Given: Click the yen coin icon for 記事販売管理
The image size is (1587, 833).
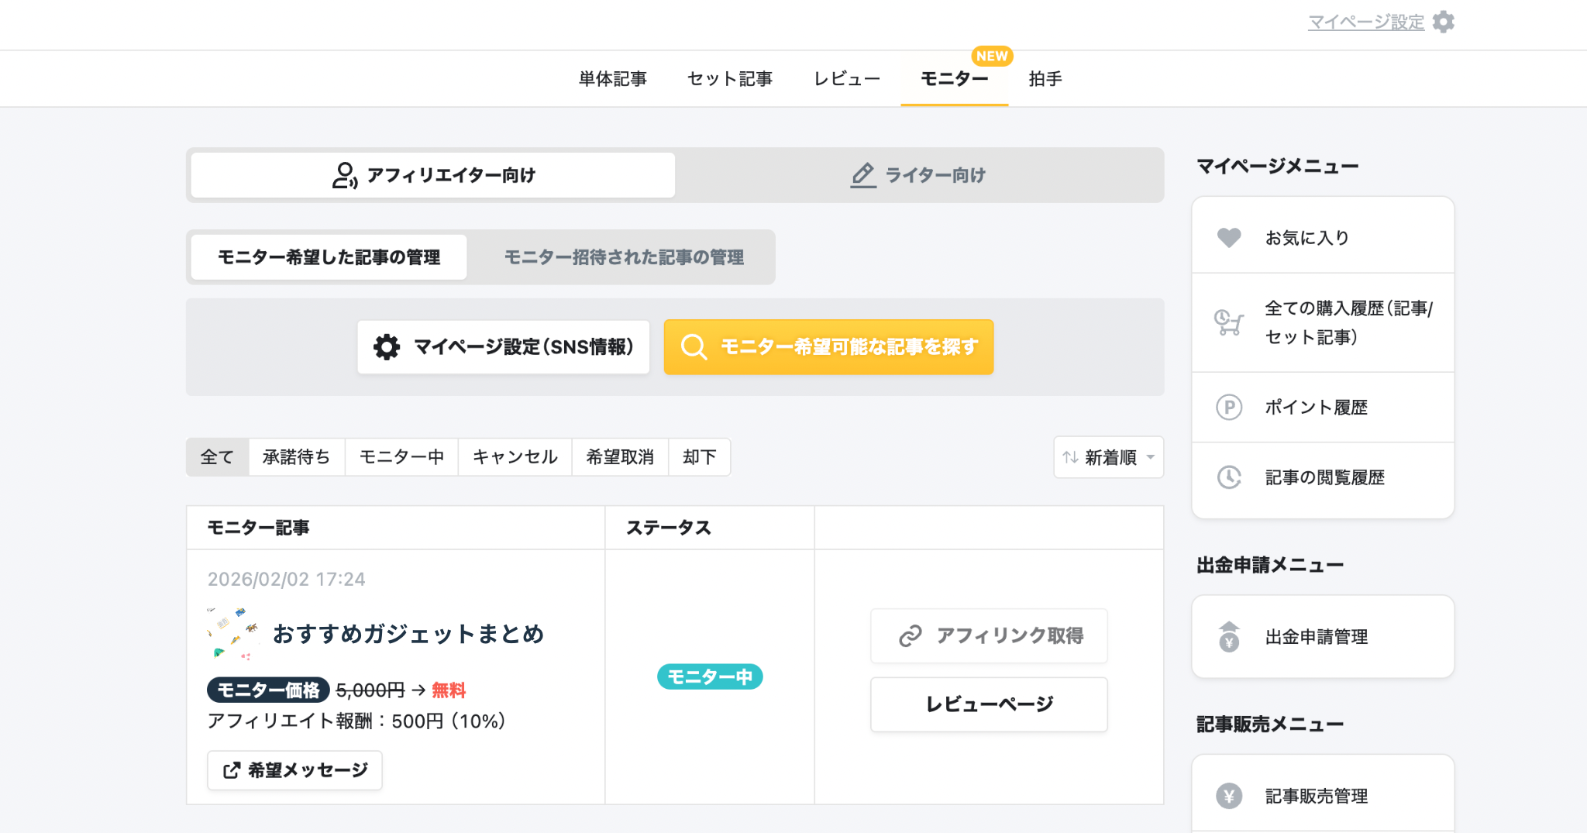Looking at the screenshot, I should pos(1229,796).
